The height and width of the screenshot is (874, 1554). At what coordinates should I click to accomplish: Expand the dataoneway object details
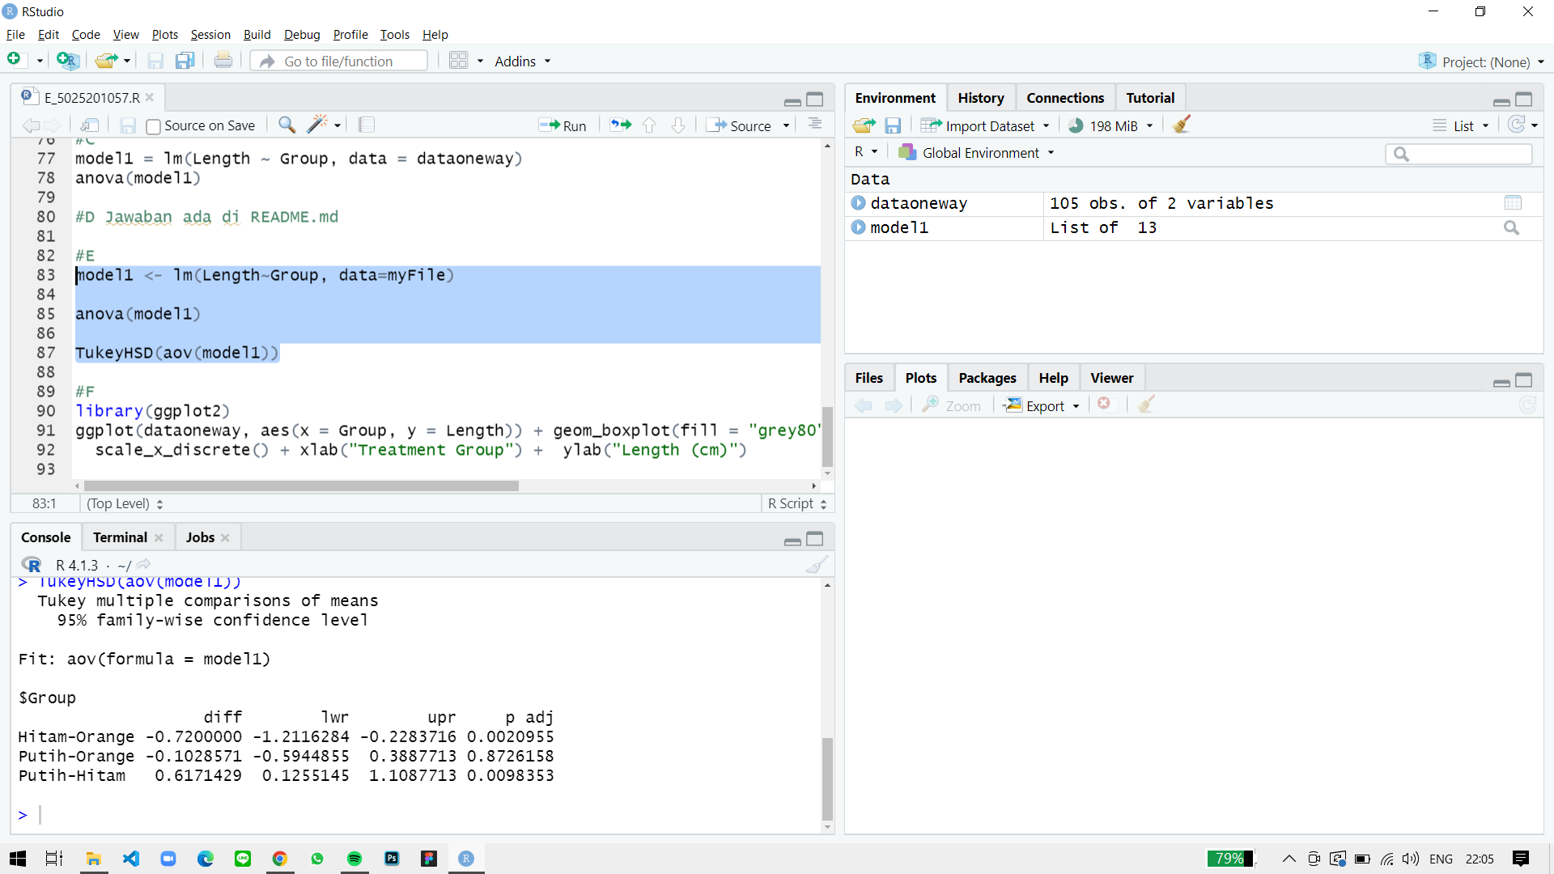tap(858, 203)
